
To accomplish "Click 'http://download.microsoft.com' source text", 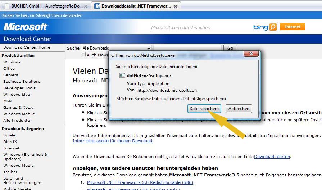I will pyautogui.click(x=168, y=90).
